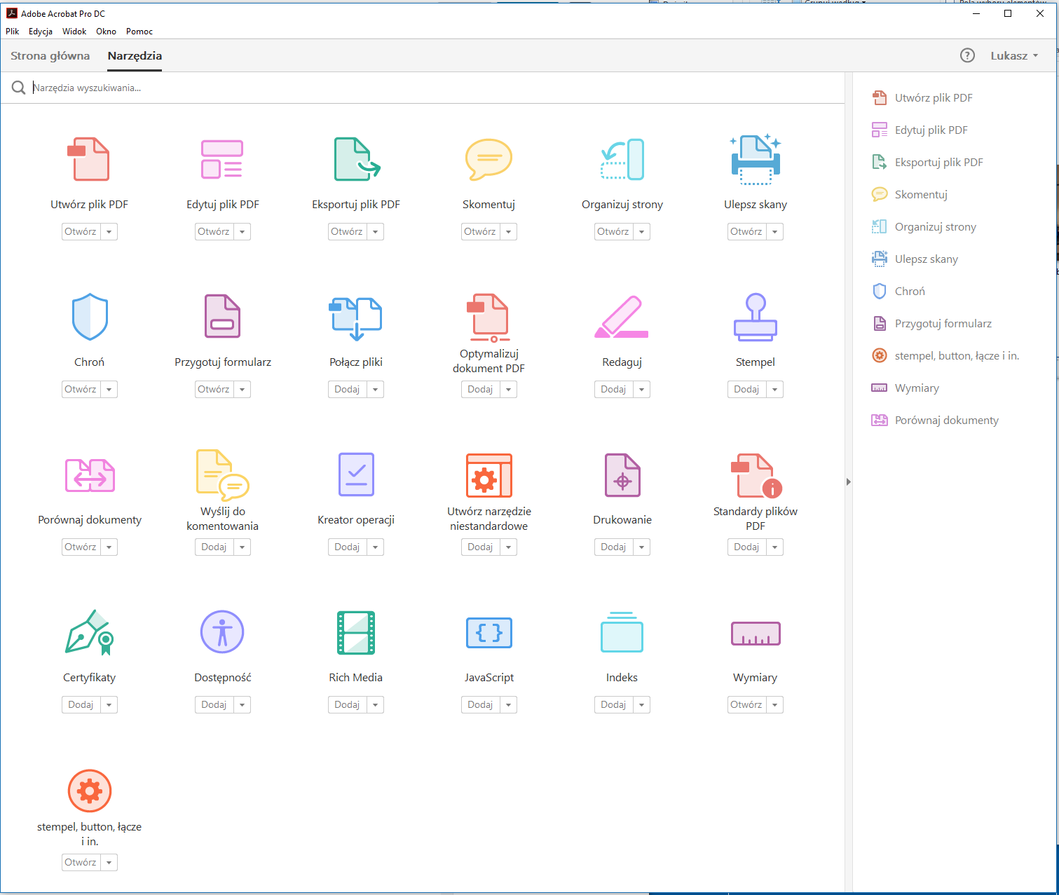Click the help question mark icon

[967, 55]
